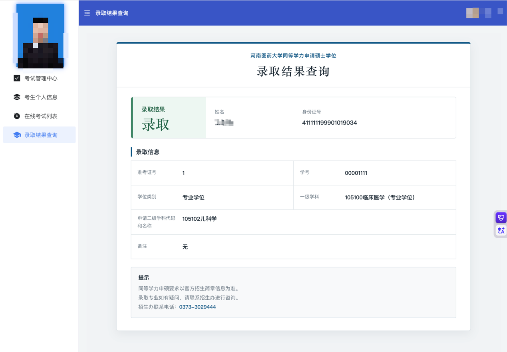Click 105100临床医学（专业学位）value
The width and height of the screenshot is (507, 352).
[380, 198]
